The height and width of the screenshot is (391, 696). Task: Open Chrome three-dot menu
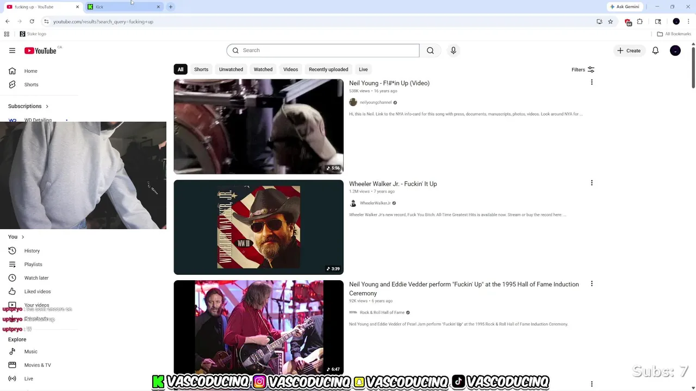[x=688, y=22]
